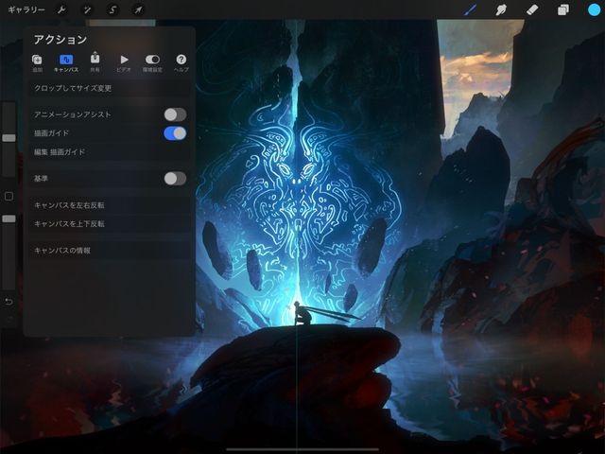605x454 pixels.
Task: Switch to the 環境設定 preferences tab
Action: click(152, 63)
